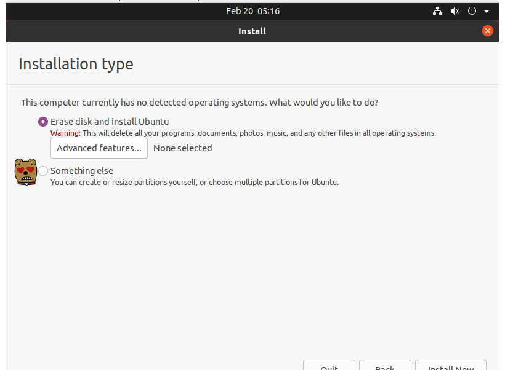505x370 pixels.
Task: Click the volume speaker icon
Action: pyautogui.click(x=454, y=11)
